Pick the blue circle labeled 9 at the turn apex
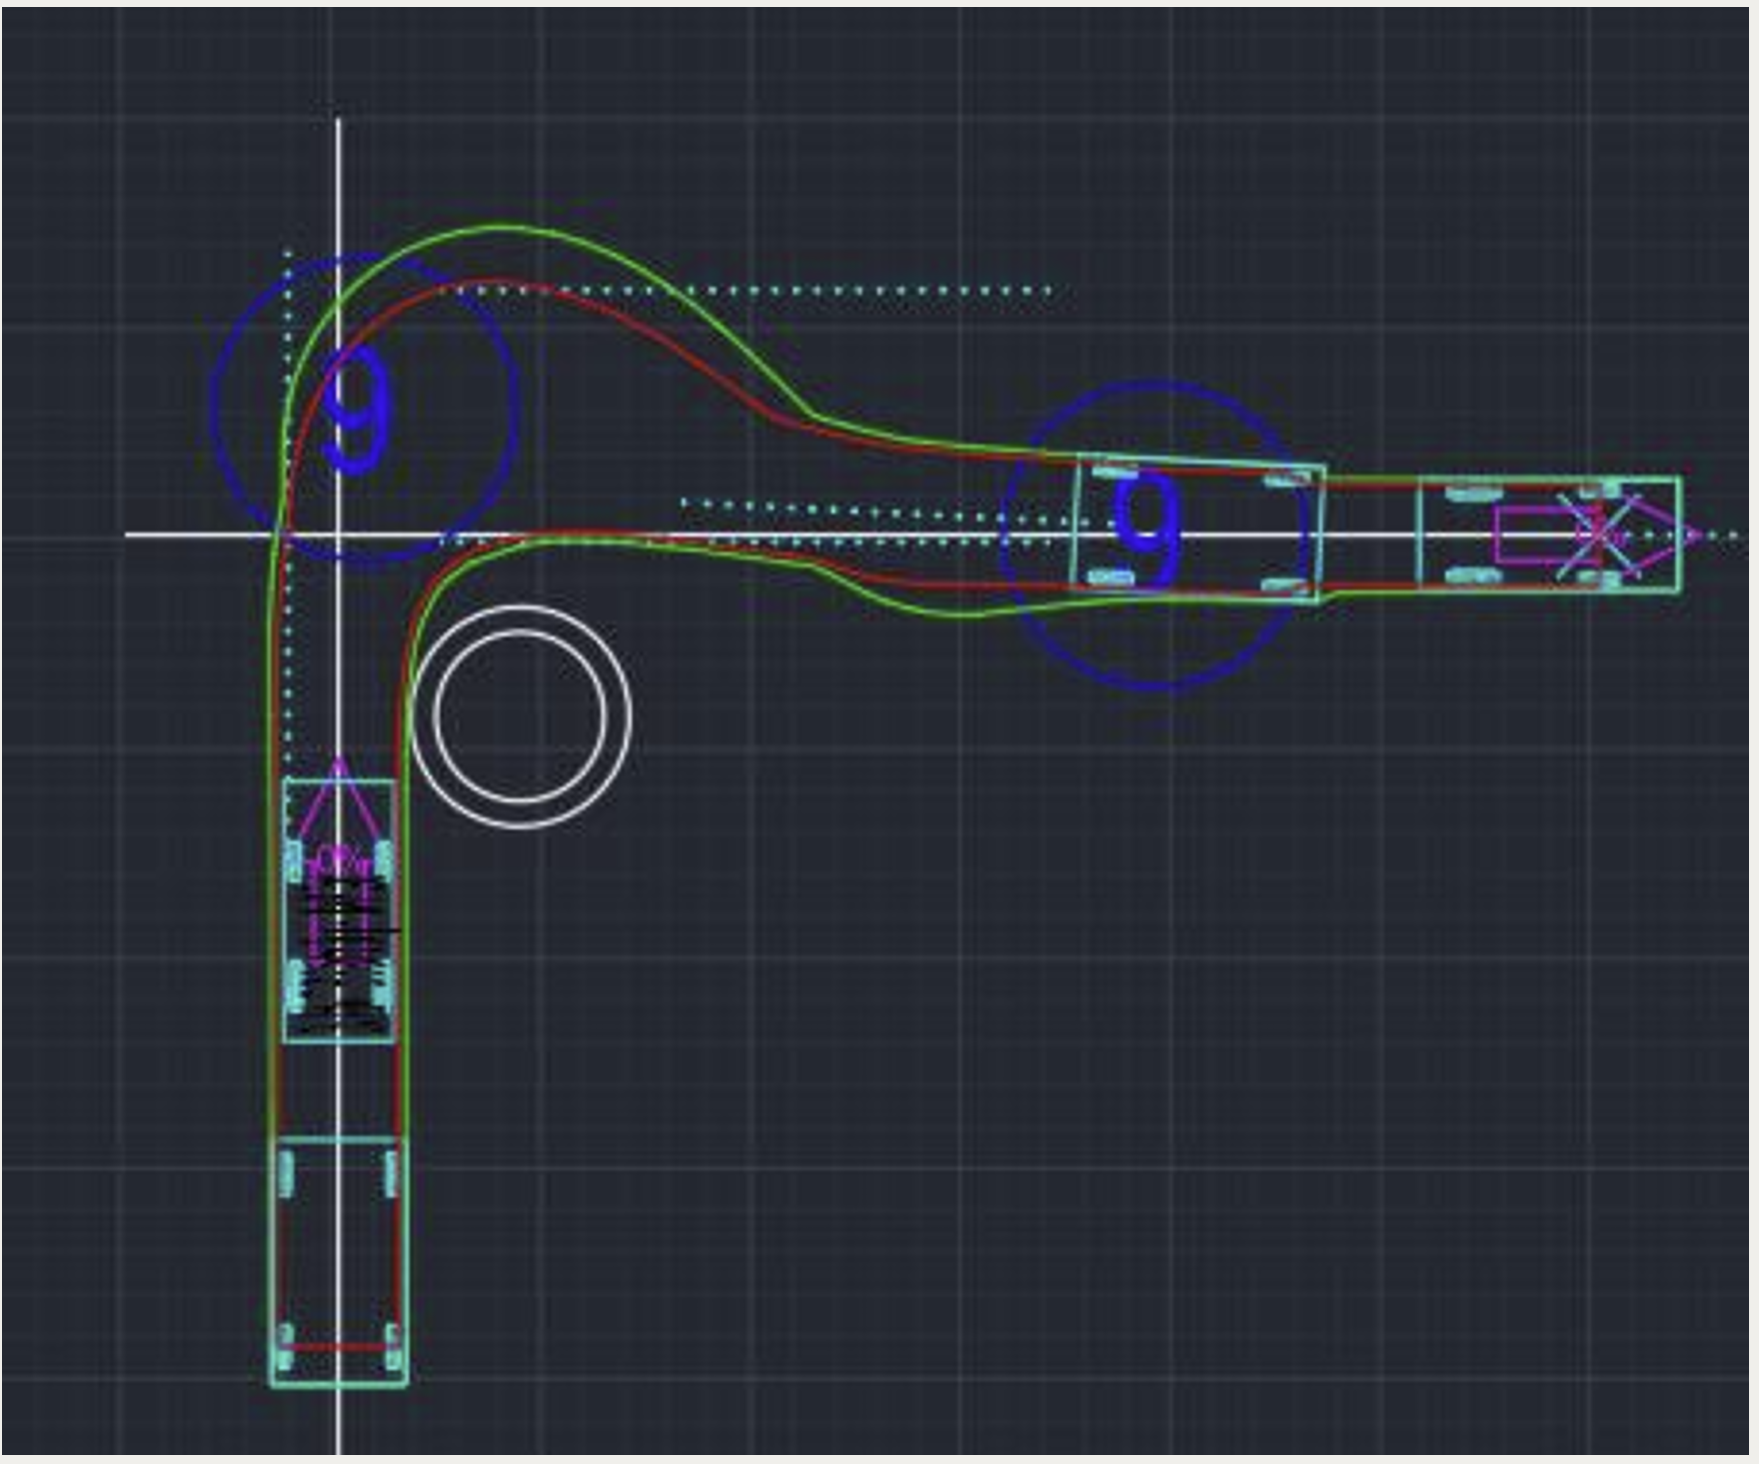This screenshot has height=1464, width=1759. tap(365, 408)
